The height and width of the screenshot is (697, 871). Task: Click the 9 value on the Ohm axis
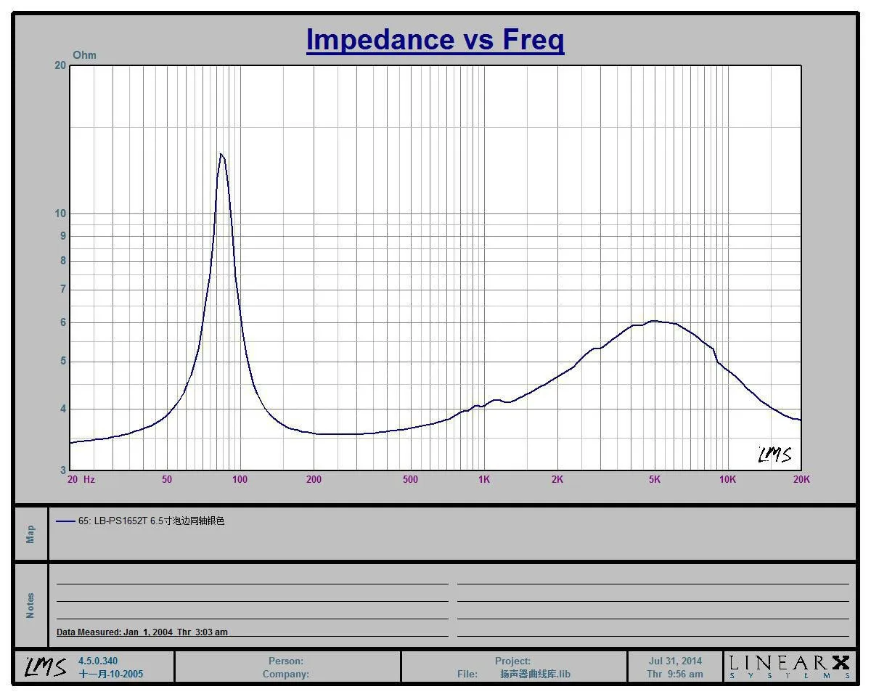[63, 236]
